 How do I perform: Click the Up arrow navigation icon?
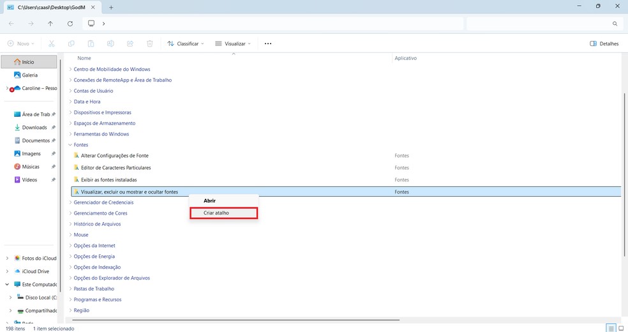click(x=50, y=24)
